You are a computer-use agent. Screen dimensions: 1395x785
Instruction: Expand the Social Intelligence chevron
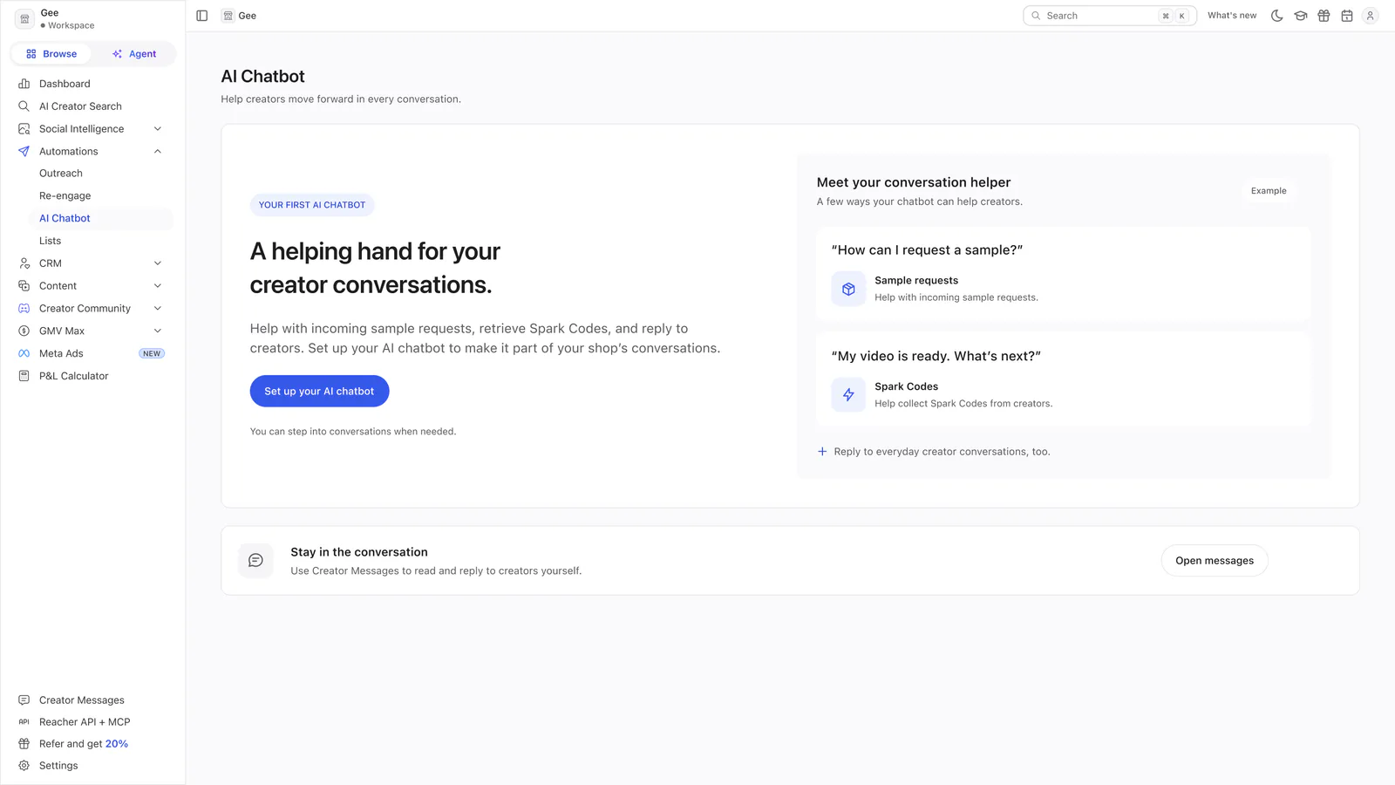pyautogui.click(x=158, y=129)
